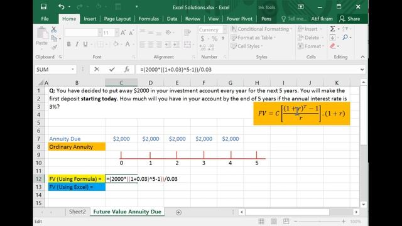
Task: Toggle align left
Action: click(143, 45)
